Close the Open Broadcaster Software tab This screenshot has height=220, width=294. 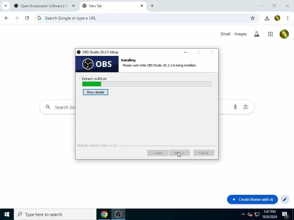[x=73, y=6]
